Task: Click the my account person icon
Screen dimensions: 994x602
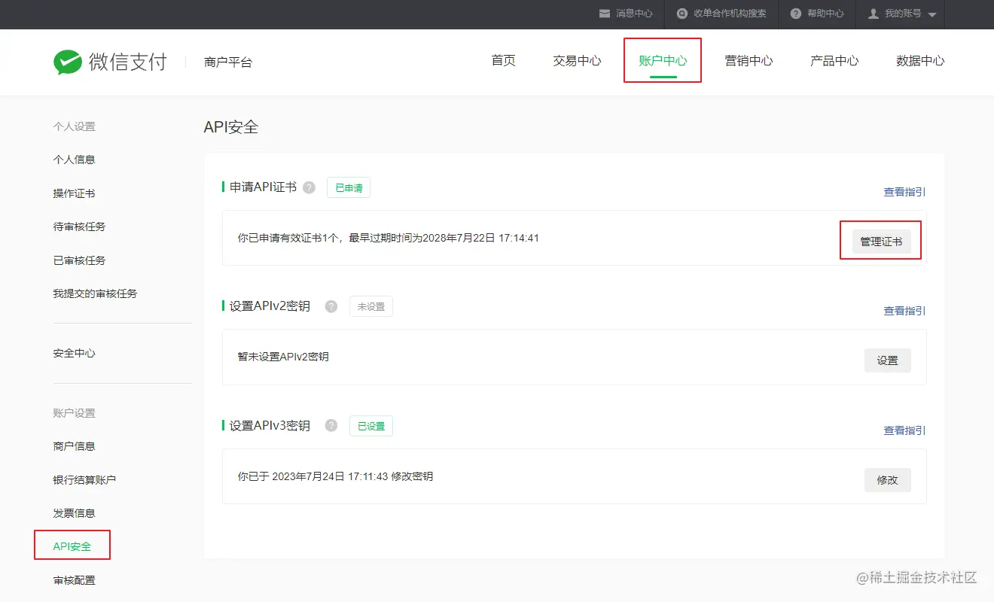Action: click(x=874, y=14)
